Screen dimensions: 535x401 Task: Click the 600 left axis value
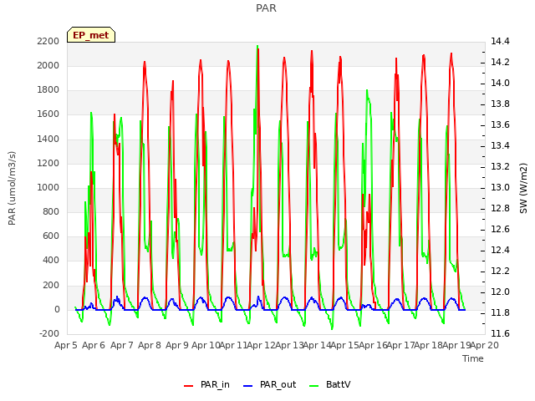51,236
